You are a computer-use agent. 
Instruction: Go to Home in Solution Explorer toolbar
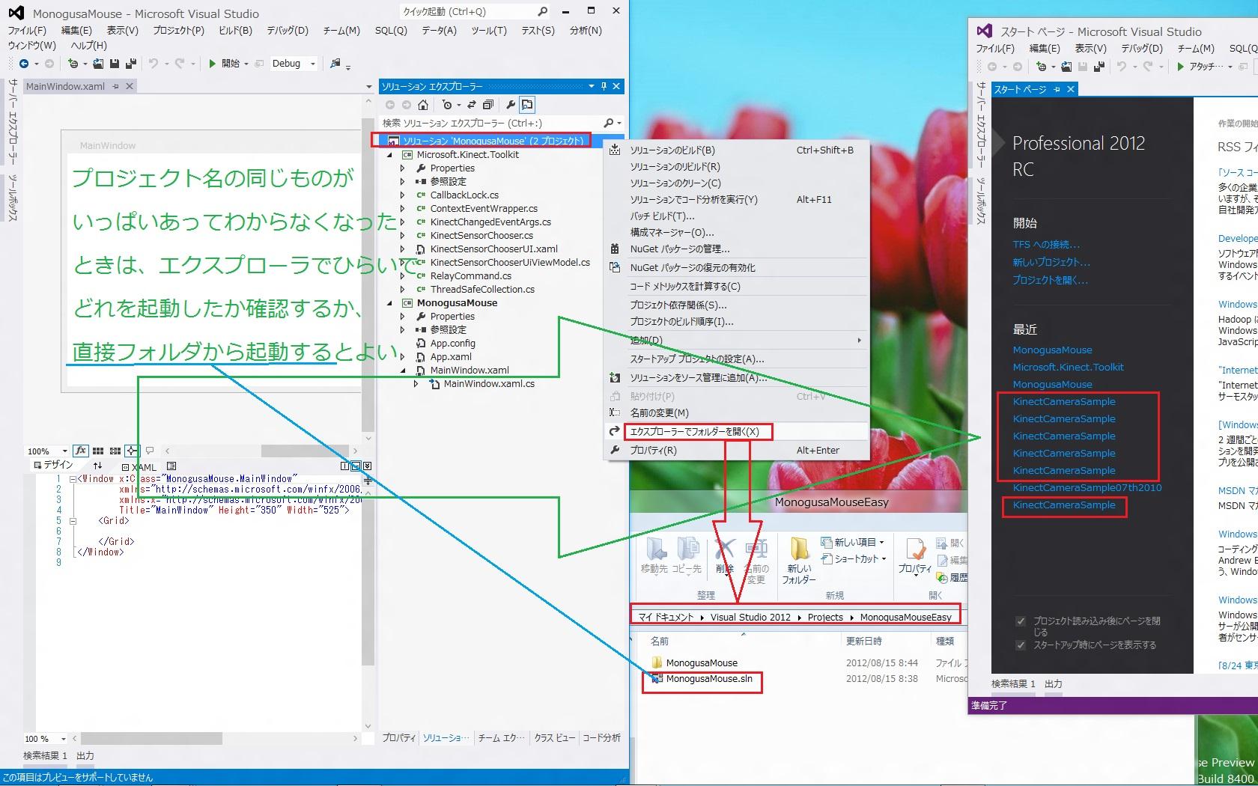(x=423, y=105)
